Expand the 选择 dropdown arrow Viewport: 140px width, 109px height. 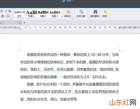(x=108, y=16)
